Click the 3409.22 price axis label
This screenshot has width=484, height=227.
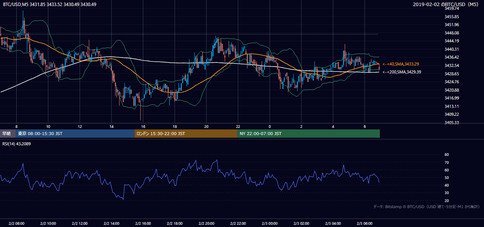(451, 114)
